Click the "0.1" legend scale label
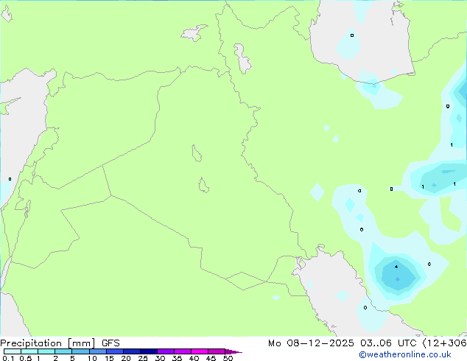The image size is (467, 361). pos(8,358)
